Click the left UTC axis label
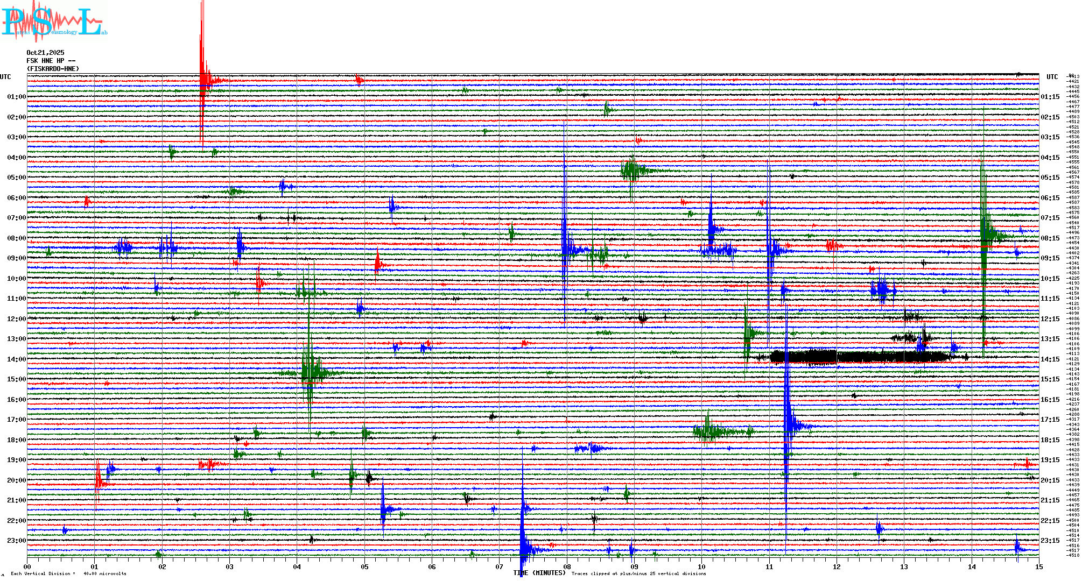The width and height of the screenshot is (1082, 581). [x=5, y=77]
